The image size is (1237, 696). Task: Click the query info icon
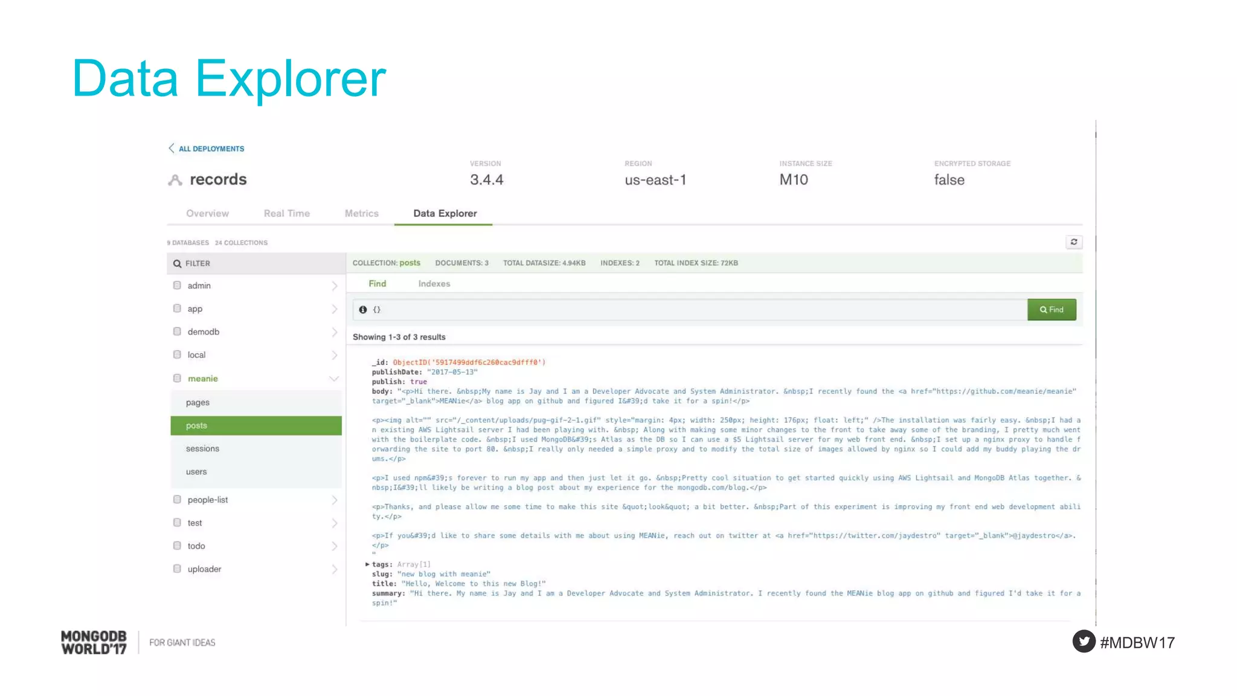coord(363,309)
